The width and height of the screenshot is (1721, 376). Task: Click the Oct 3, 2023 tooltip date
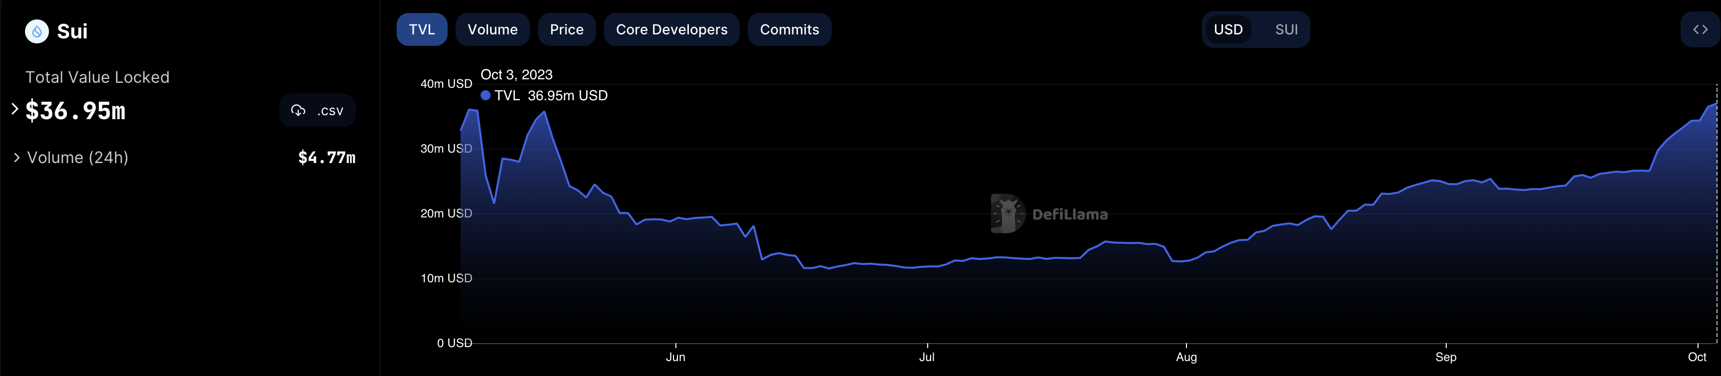click(517, 75)
